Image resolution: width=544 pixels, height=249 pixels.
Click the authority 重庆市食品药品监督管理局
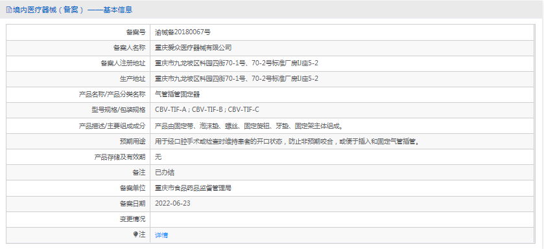click(193, 188)
